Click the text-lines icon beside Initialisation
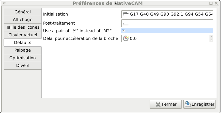Image resolution: width=221 pixels, height=113 pixels. click(x=125, y=14)
